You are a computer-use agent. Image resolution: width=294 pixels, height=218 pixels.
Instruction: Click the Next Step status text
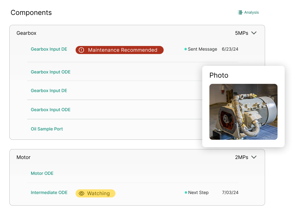coord(198,193)
